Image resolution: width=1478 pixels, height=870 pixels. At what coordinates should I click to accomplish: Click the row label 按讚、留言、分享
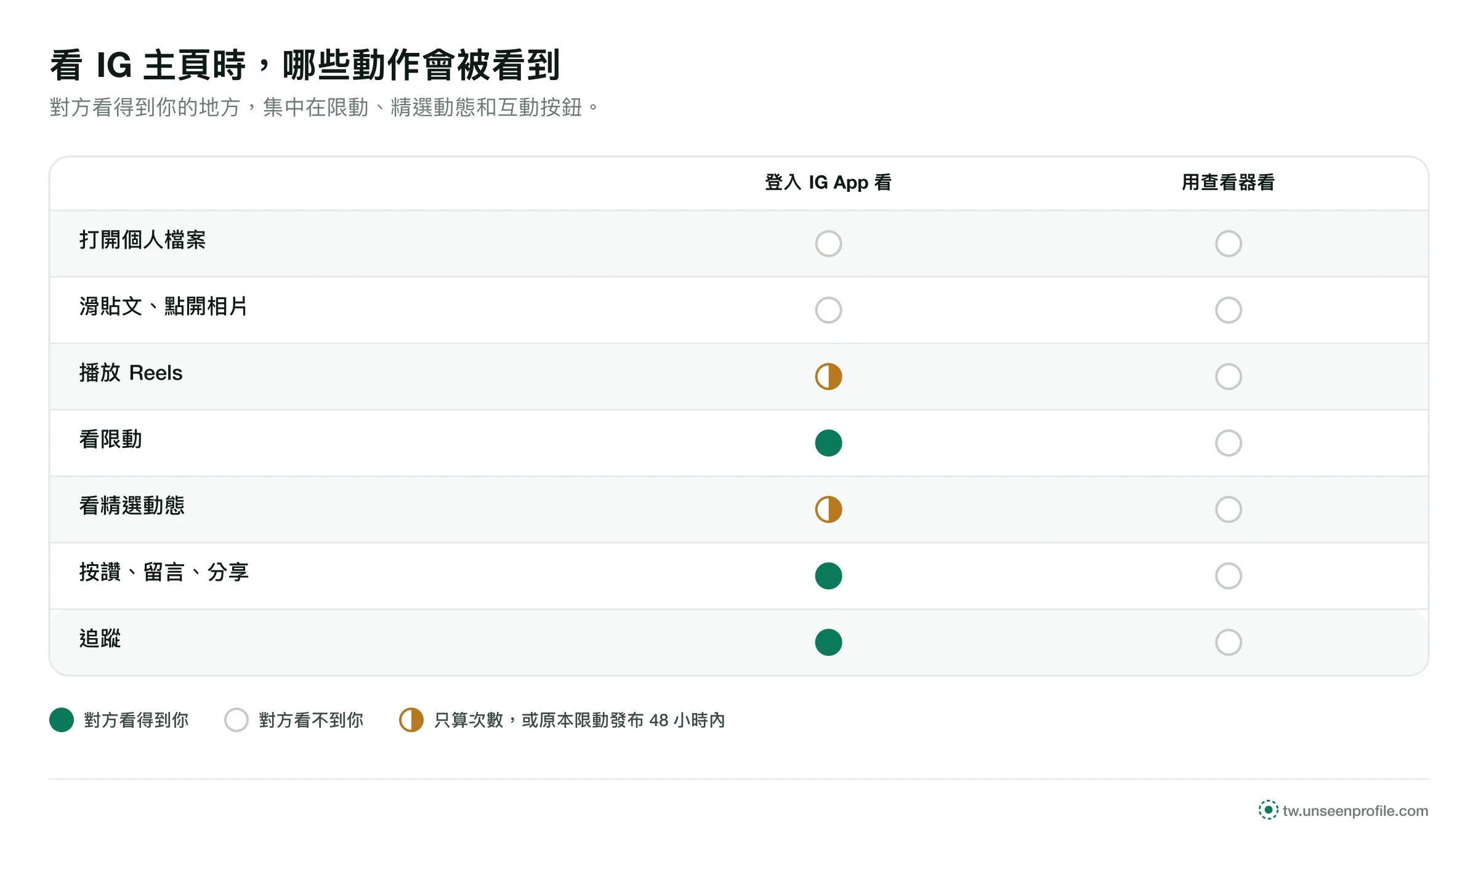(164, 572)
